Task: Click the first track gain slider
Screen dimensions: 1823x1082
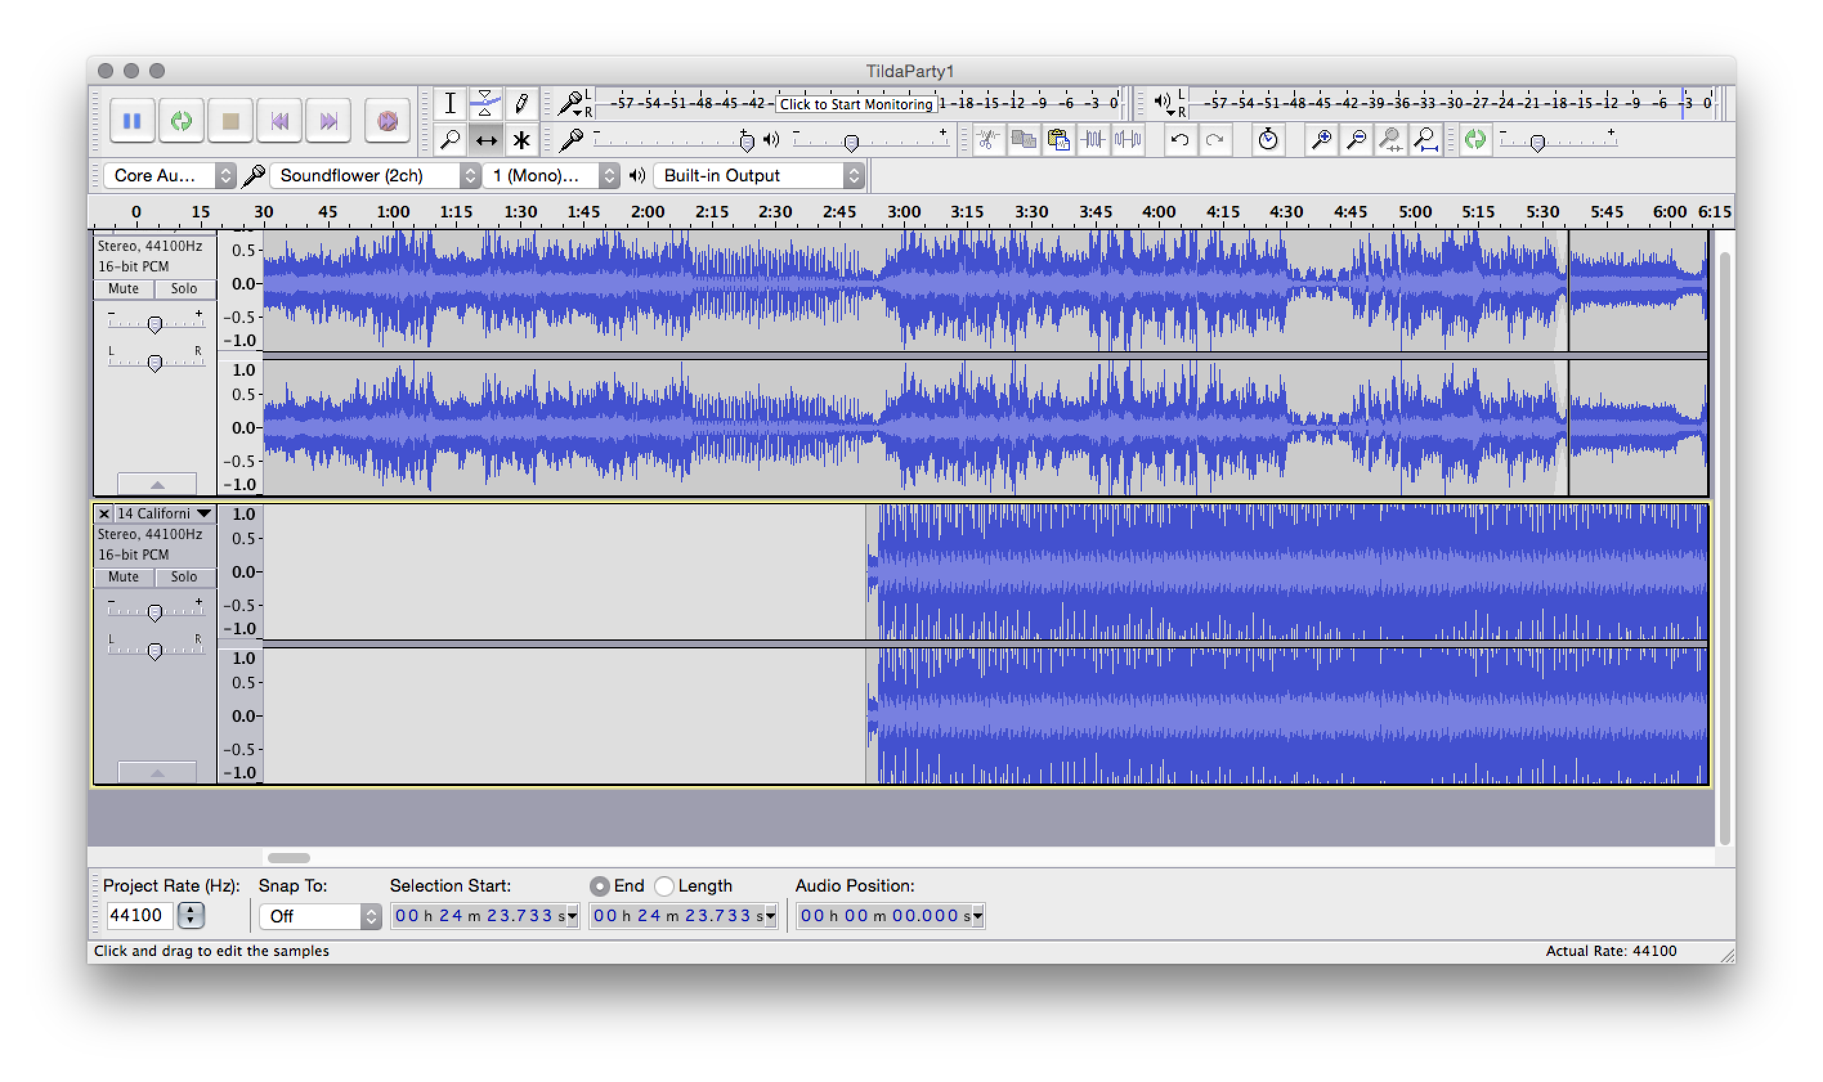Action: [x=154, y=323]
